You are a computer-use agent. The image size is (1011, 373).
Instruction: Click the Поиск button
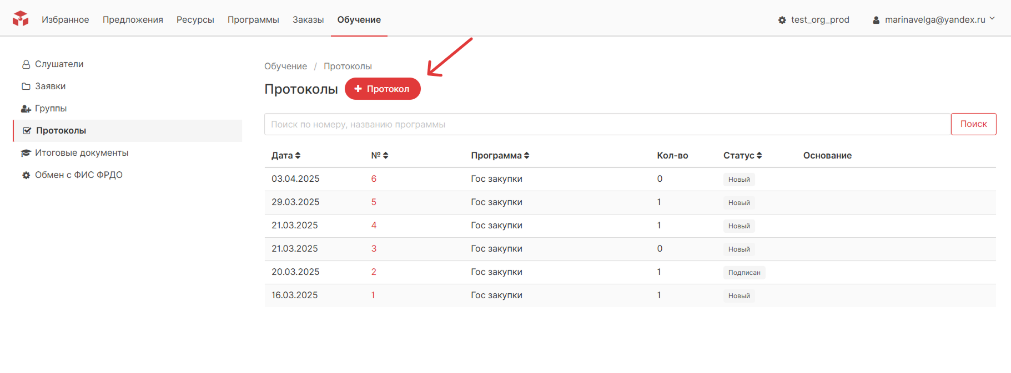[973, 124]
